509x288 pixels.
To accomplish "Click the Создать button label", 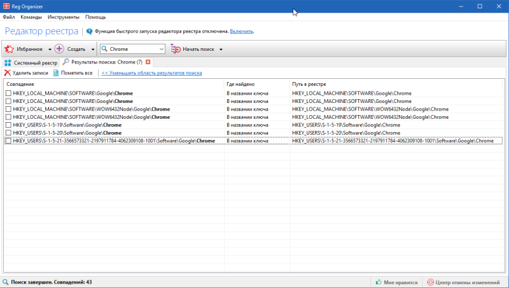I will (x=76, y=50).
